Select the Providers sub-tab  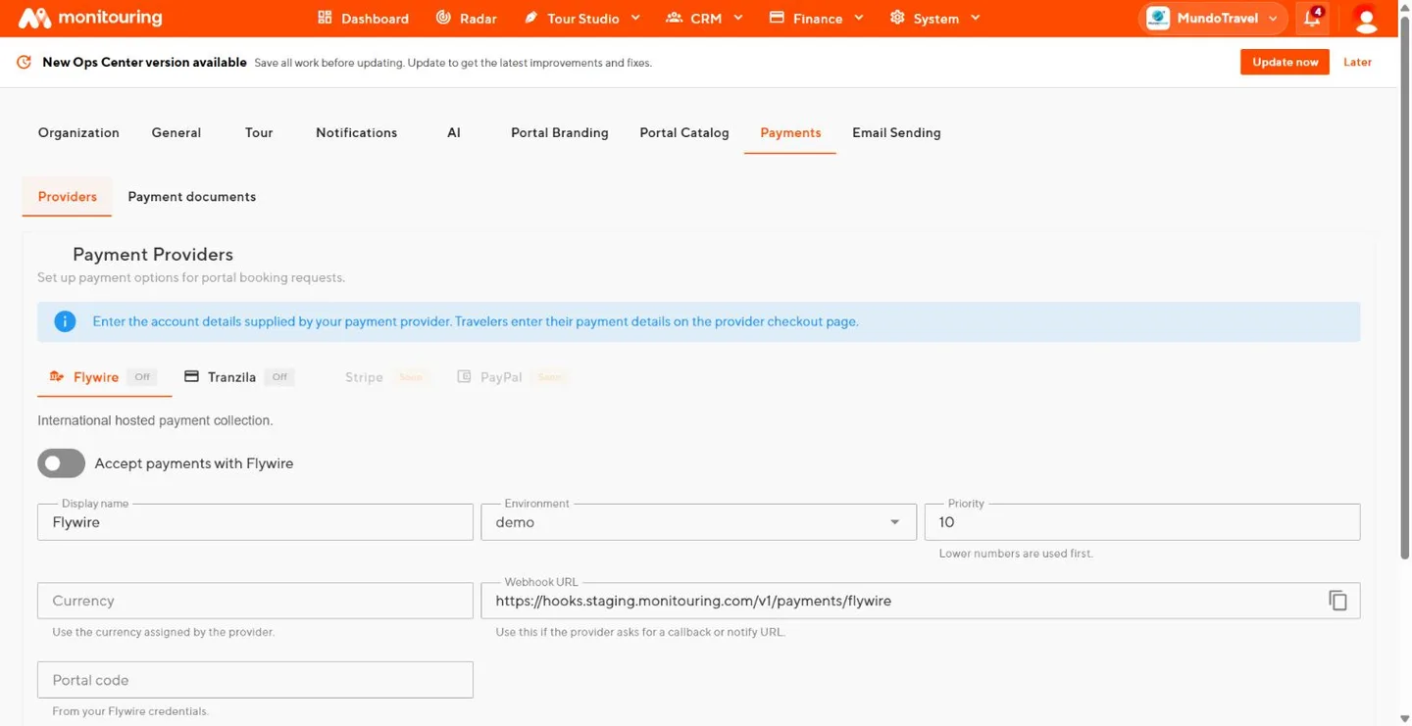68,196
